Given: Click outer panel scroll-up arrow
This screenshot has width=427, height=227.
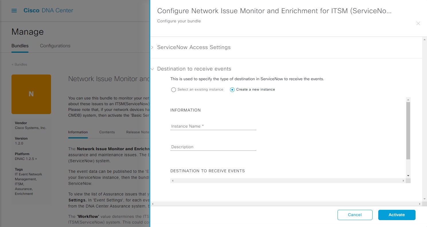Looking at the screenshot, I should tap(424, 40).
